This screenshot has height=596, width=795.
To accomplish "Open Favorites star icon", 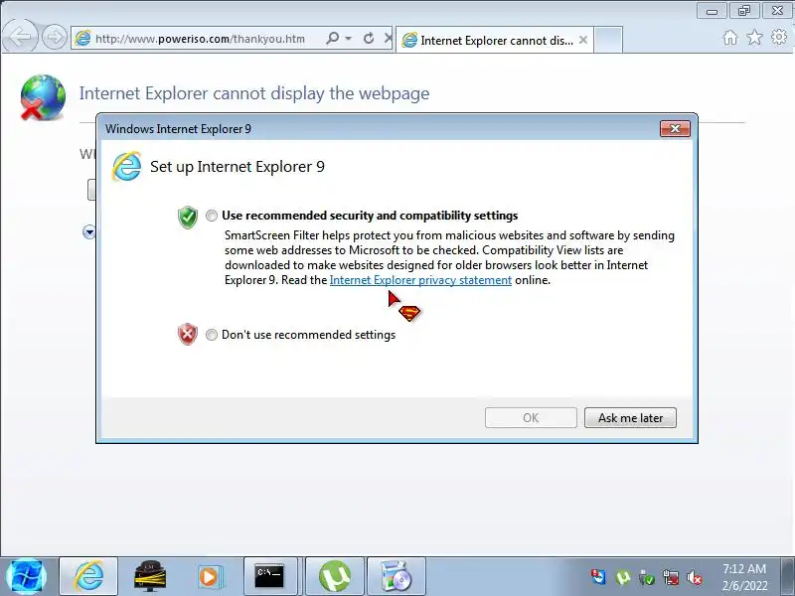I will pos(754,37).
